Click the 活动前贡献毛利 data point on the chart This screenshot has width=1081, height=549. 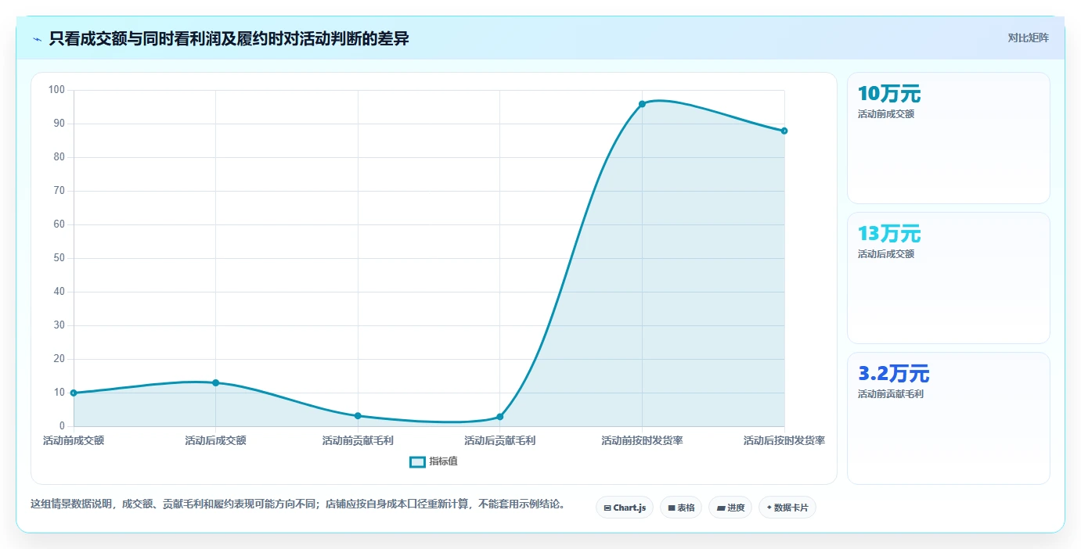tap(358, 415)
